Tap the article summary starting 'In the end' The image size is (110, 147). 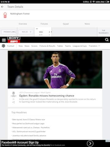57,100
